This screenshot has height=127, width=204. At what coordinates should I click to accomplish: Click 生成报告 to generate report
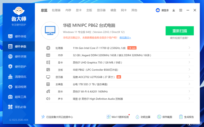coord(186,117)
